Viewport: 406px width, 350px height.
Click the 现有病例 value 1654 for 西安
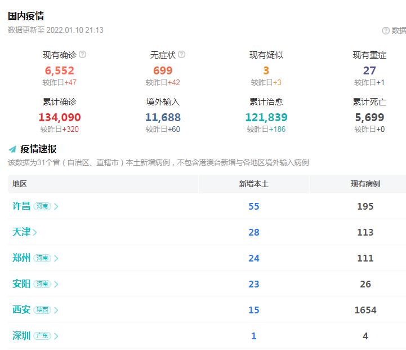click(365, 310)
